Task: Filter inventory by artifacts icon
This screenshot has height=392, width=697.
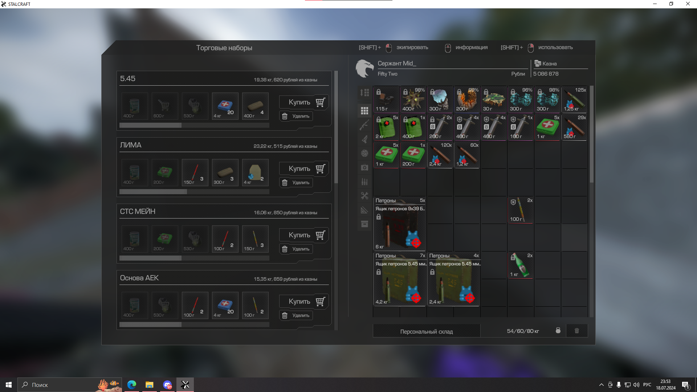Action: pyautogui.click(x=364, y=153)
